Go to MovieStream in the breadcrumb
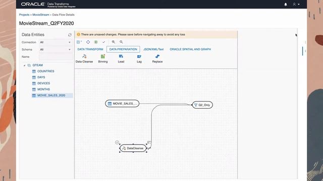Image resolution: width=323 pixels, height=181 pixels. coord(41,15)
